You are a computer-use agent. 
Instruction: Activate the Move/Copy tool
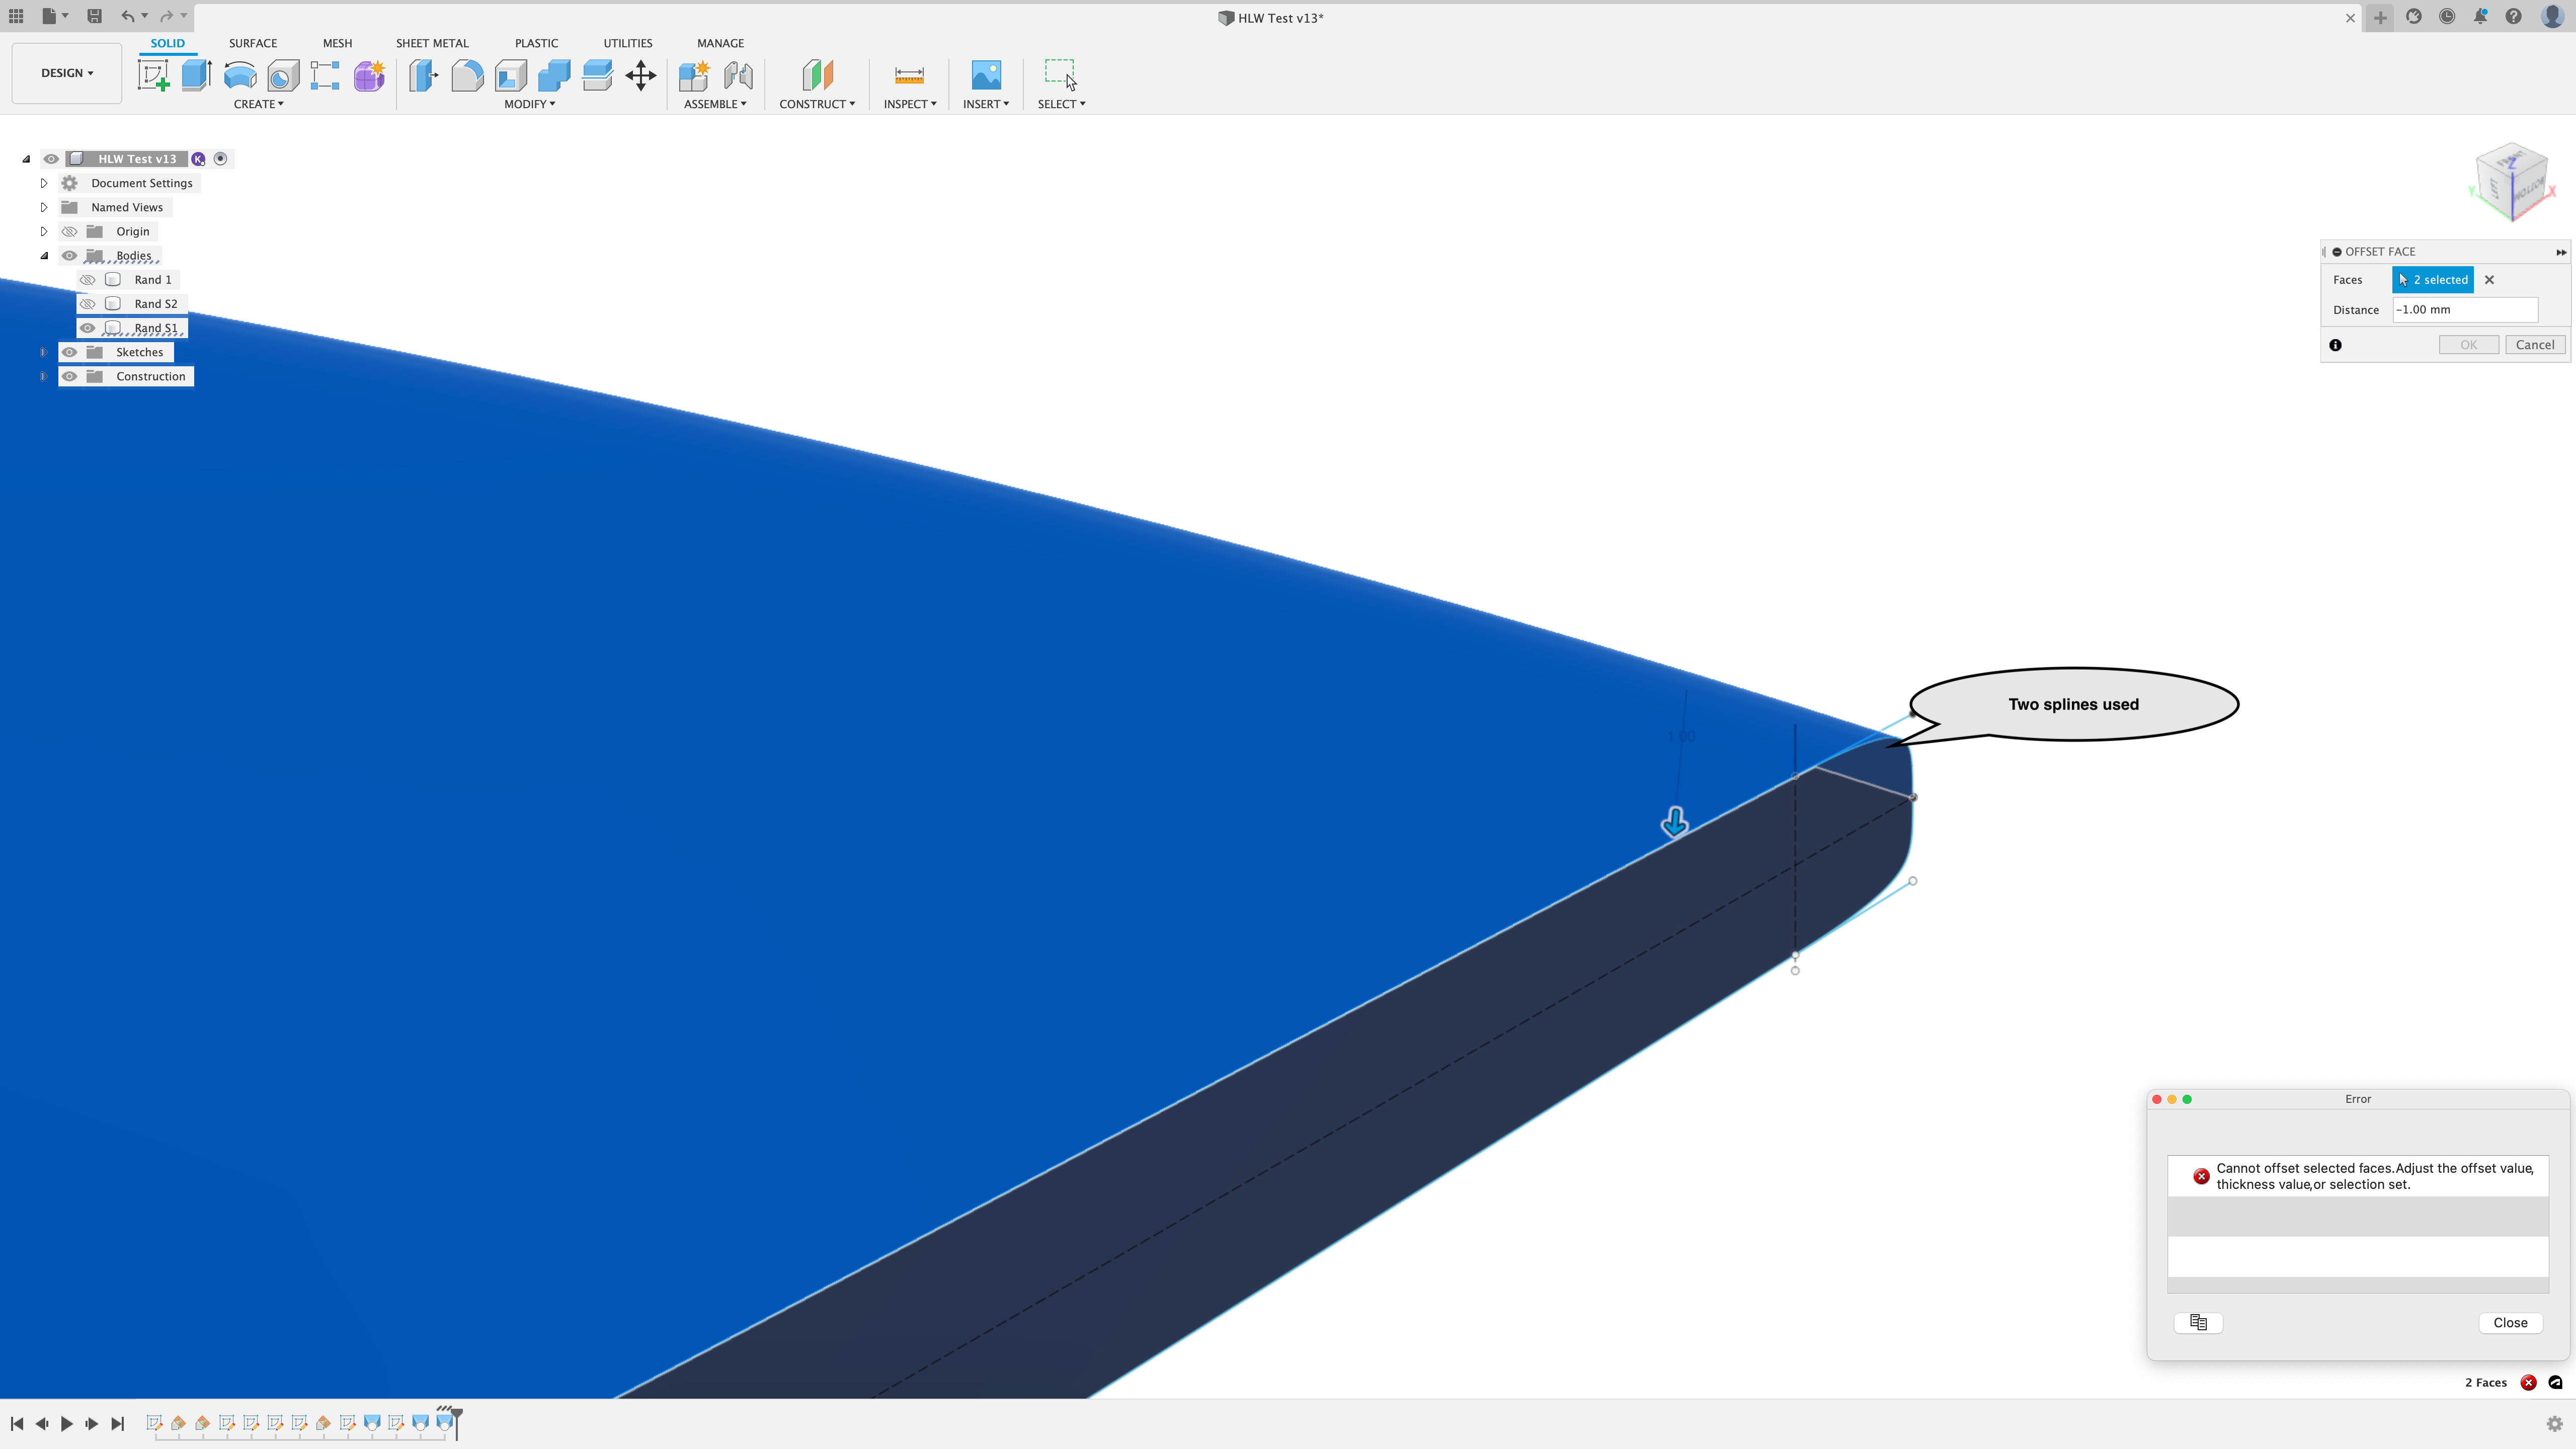click(641, 76)
